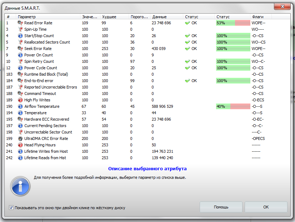The height and width of the screenshot is (222, 295).
Task: Click the Lifetime Reads from Hist icon
Action: pos(20,158)
